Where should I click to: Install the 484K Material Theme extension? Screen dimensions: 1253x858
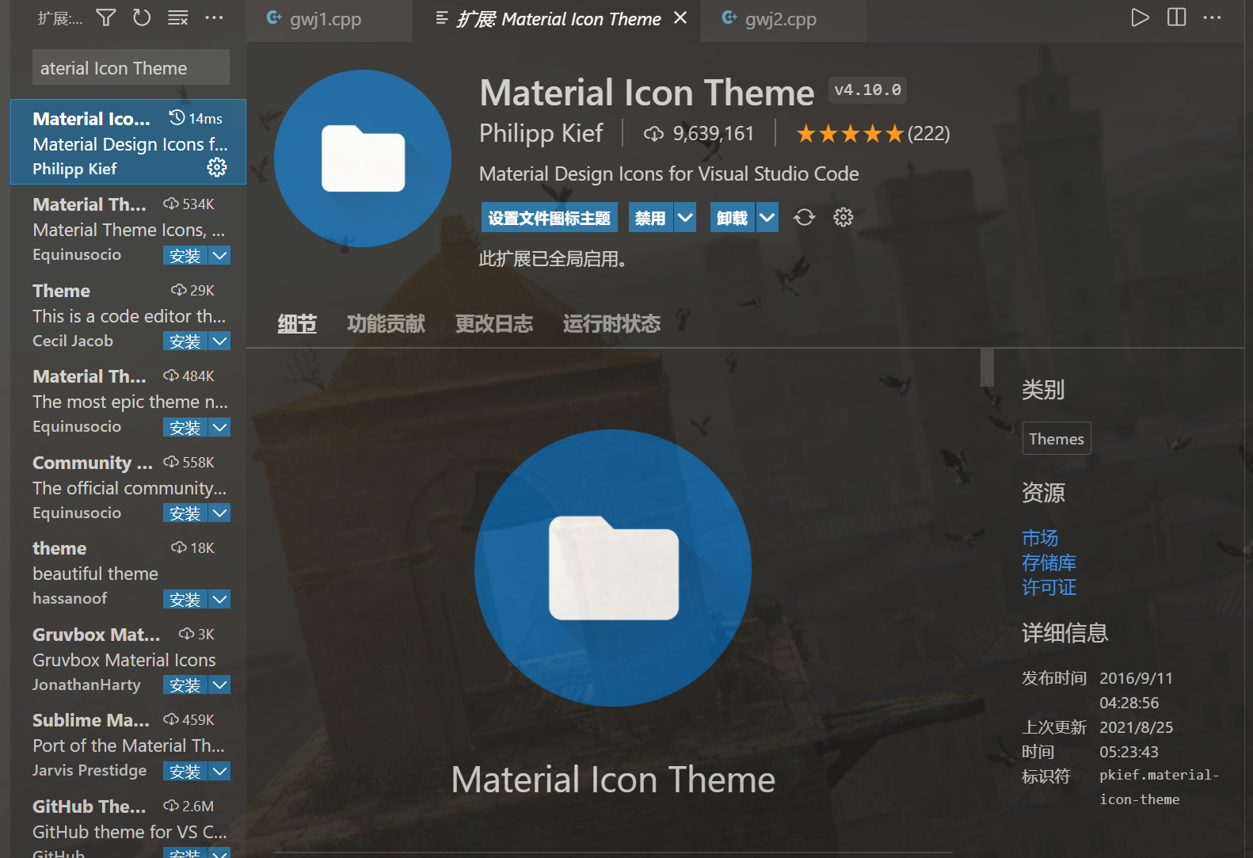click(x=185, y=427)
